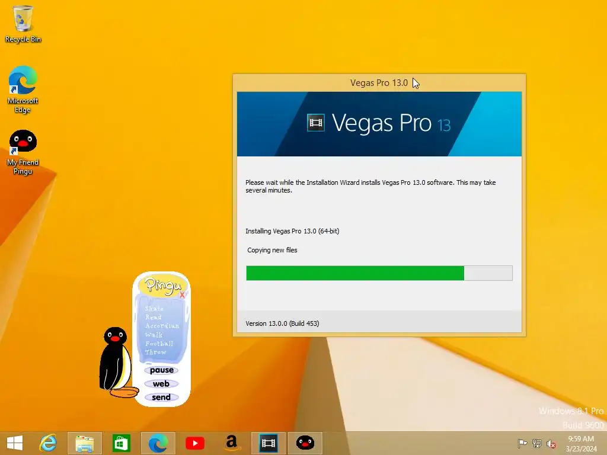Open the Windows Store taskbar icon

(x=121, y=443)
